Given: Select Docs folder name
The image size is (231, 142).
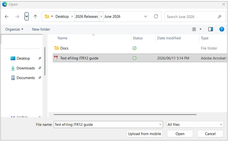Looking at the screenshot, I should [64, 48].
